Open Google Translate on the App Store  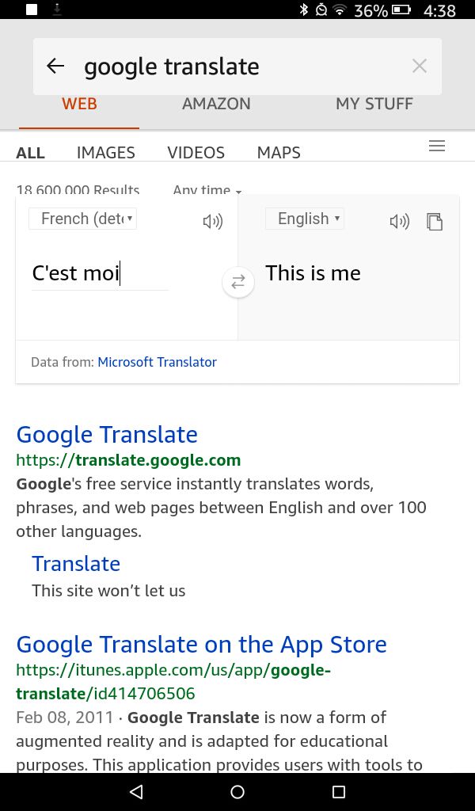click(x=202, y=644)
